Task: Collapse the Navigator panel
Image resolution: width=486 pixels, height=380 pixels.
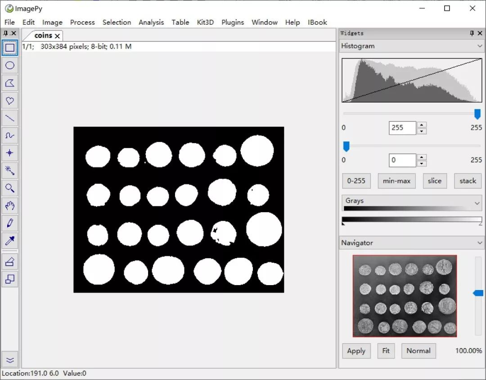Action: [x=479, y=243]
